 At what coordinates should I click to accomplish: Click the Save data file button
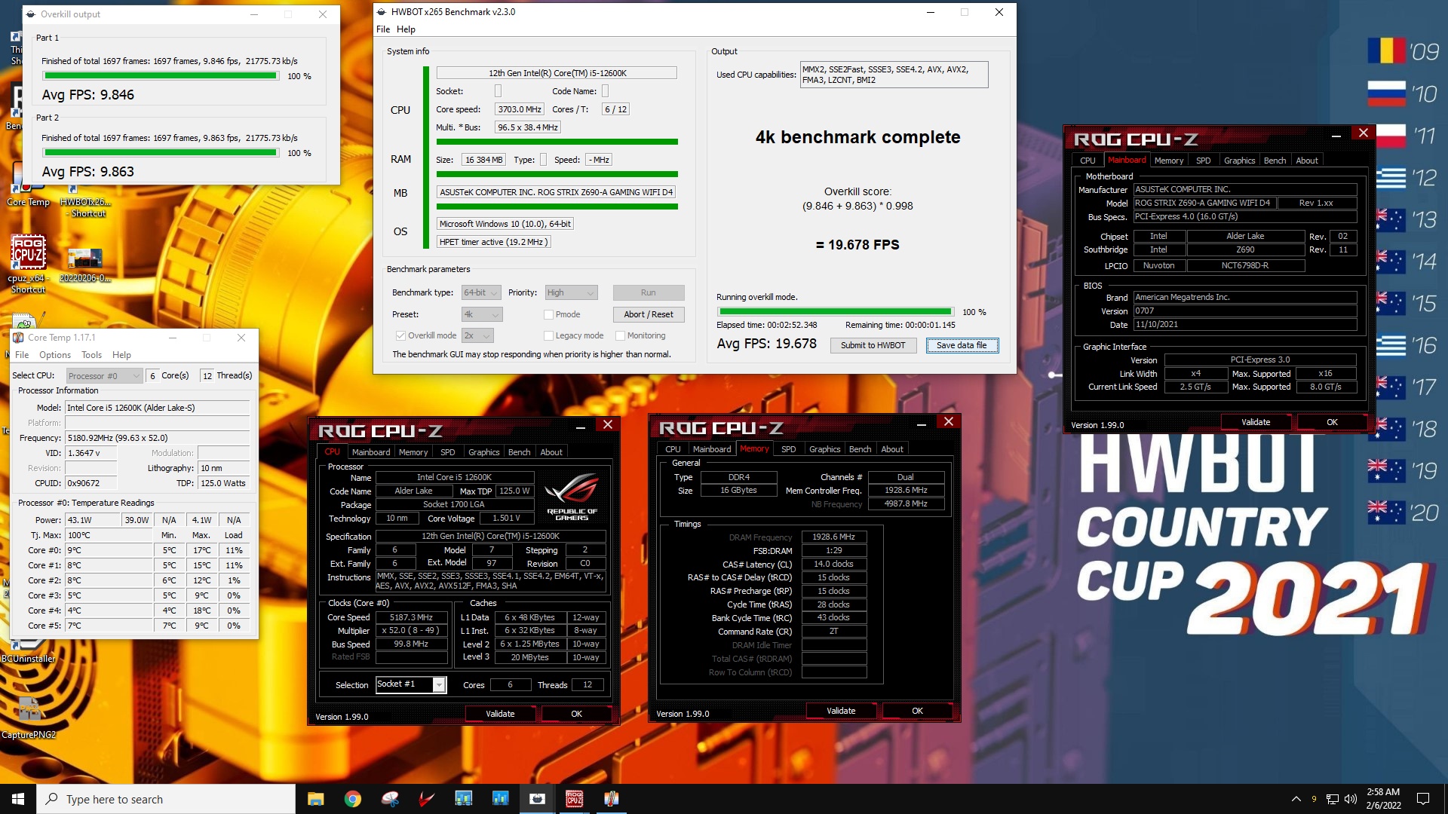pyautogui.click(x=962, y=345)
